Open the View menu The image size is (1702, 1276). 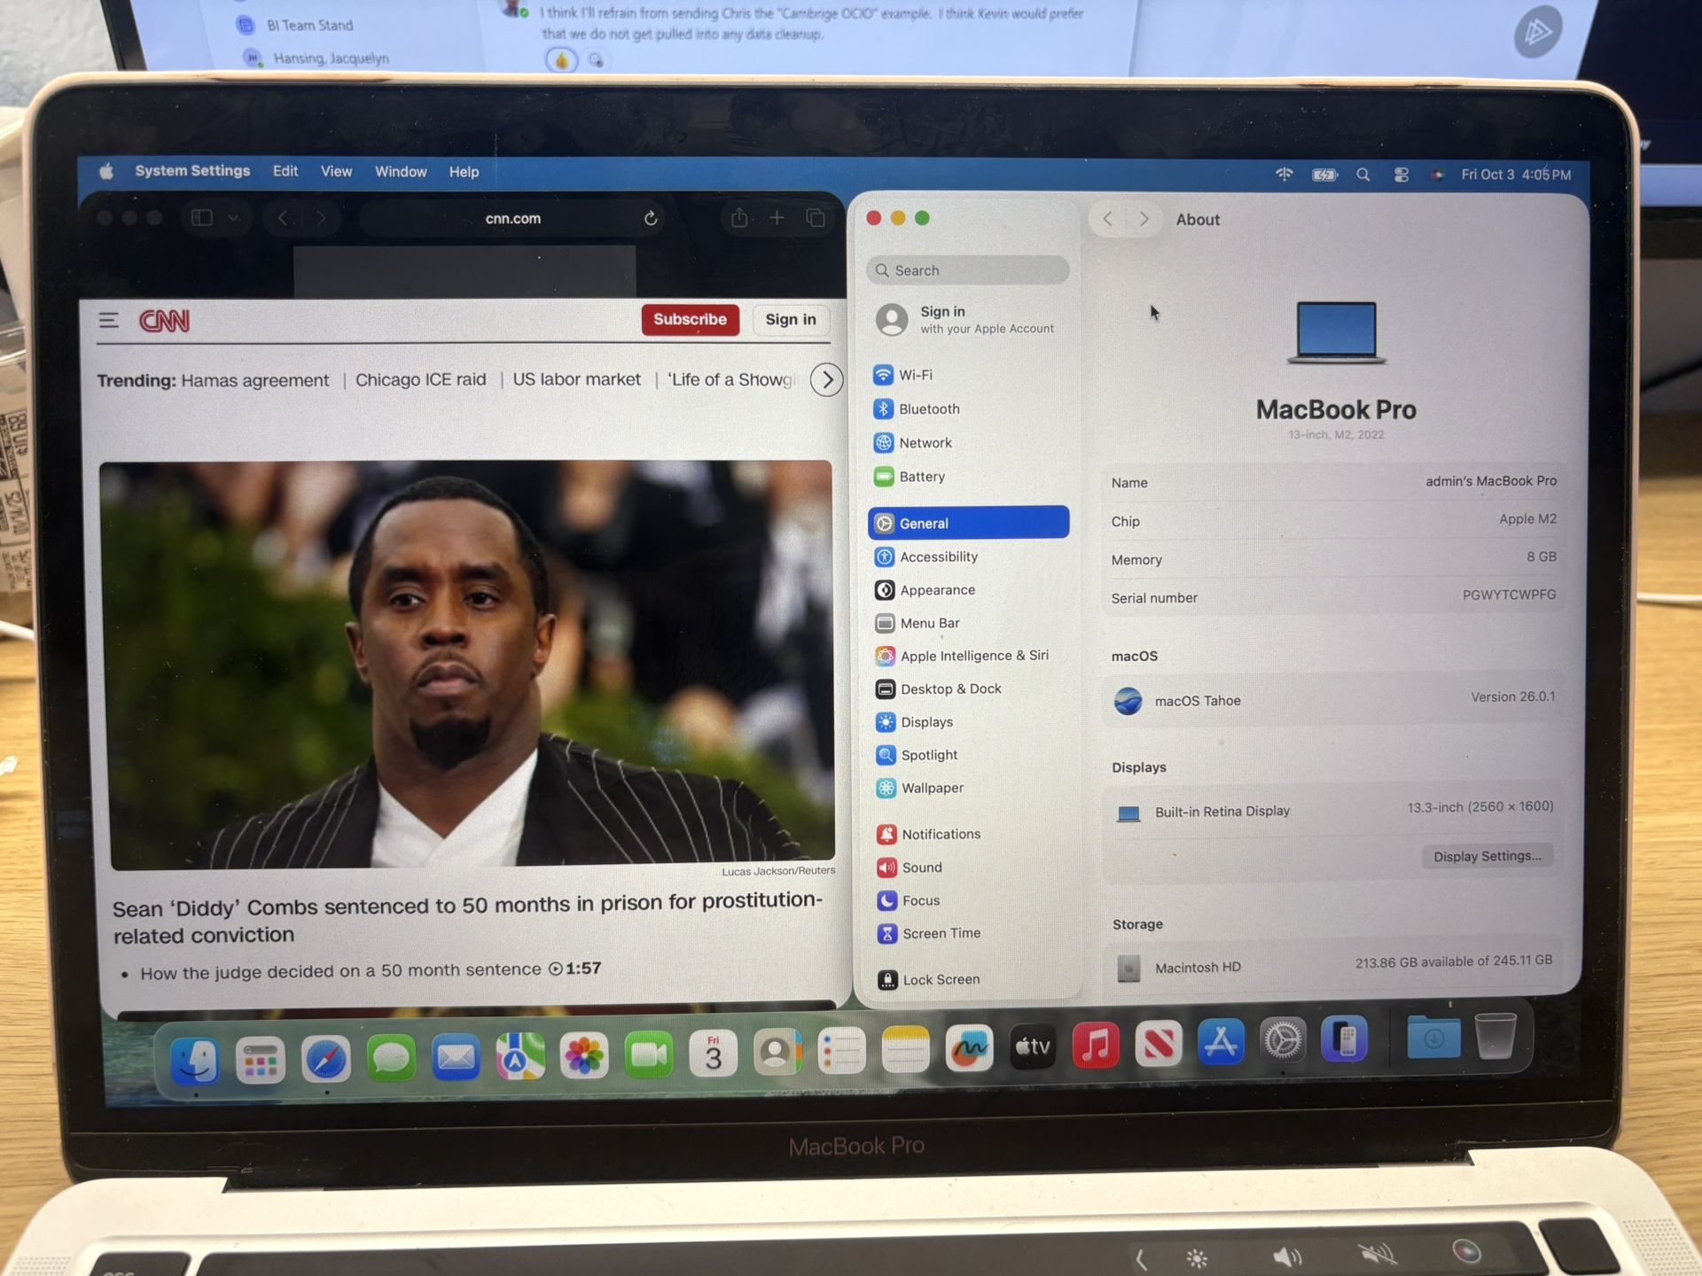coord(336,171)
